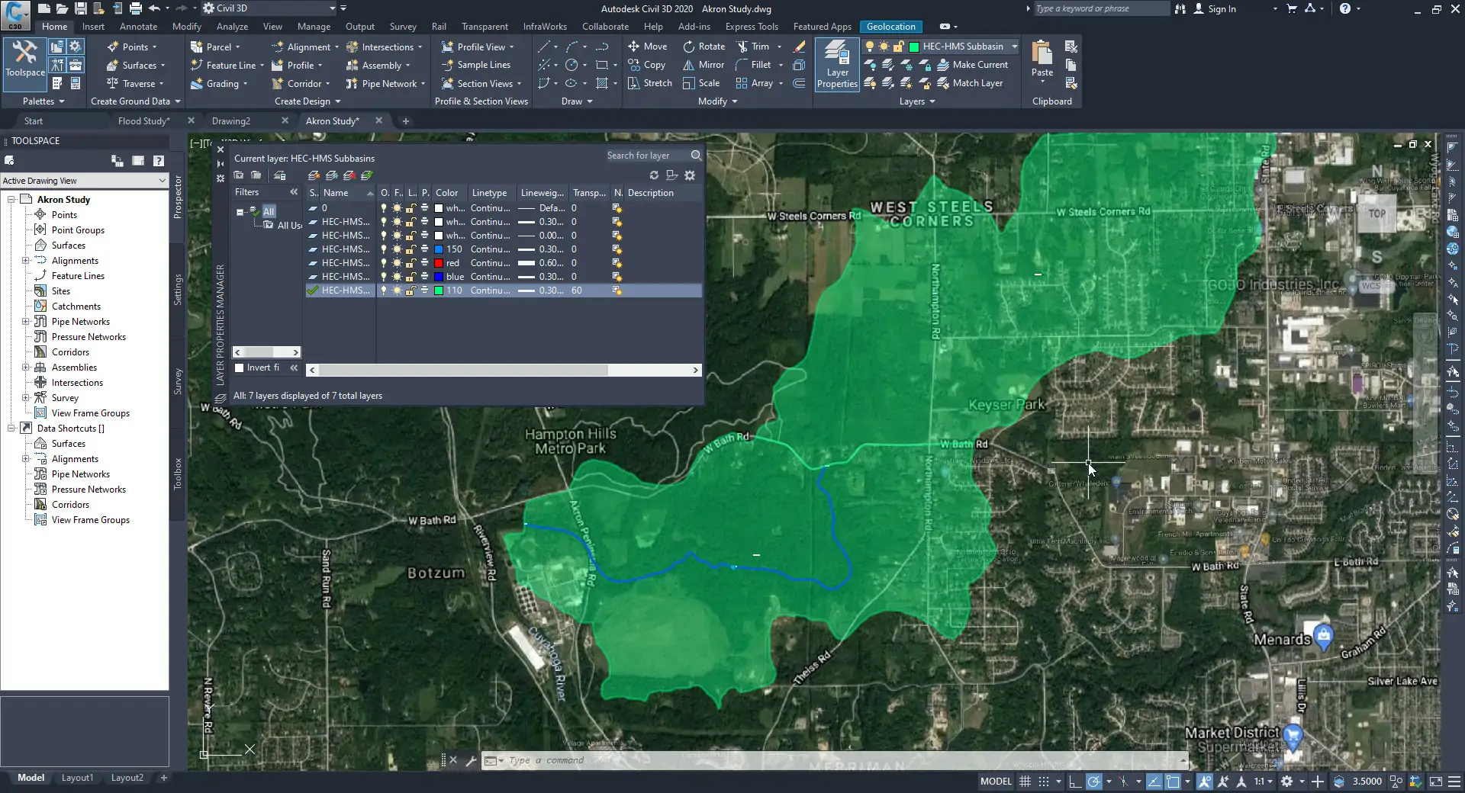Freeze the red HEC-HMS layer with its sun icon

398,263
